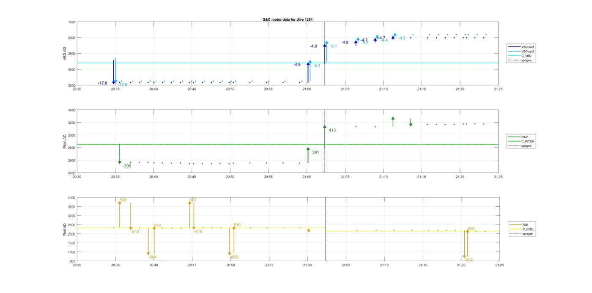Click the '1000' tick on Roll axis
Image resolution: width=592 pixels, height=293 pixels.
[x=71, y=252]
